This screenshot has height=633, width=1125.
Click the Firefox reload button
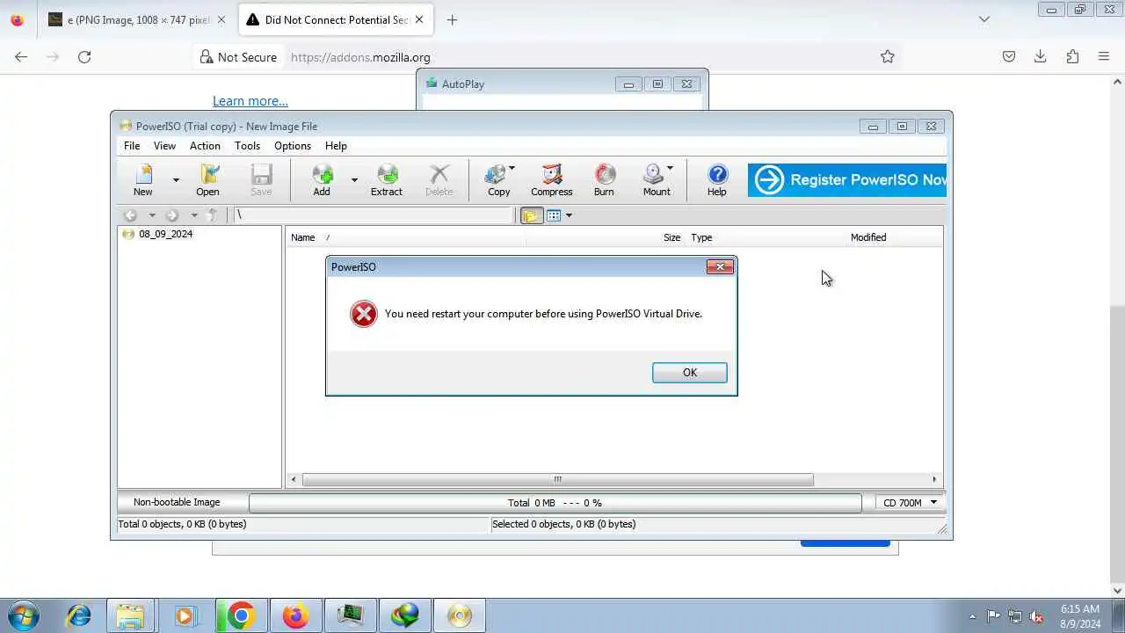[x=84, y=57]
